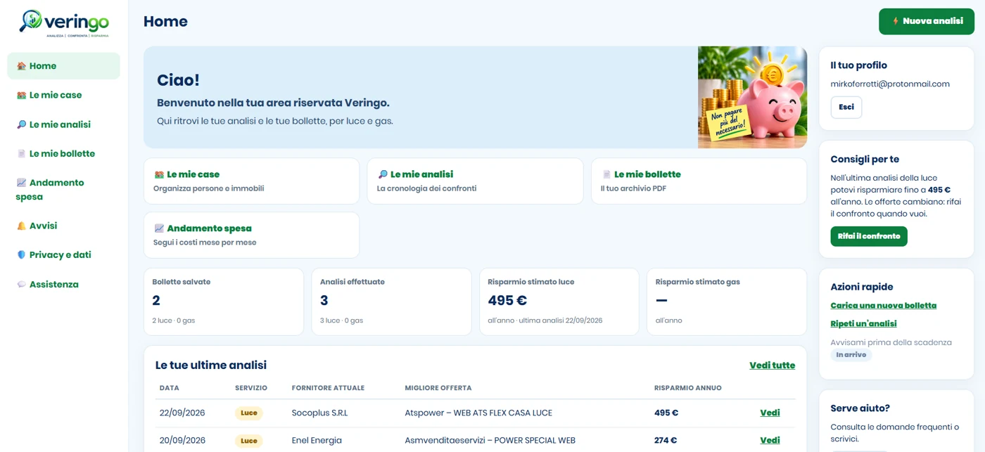
Task: Click the Risparmio stimato luce card
Action: point(559,302)
